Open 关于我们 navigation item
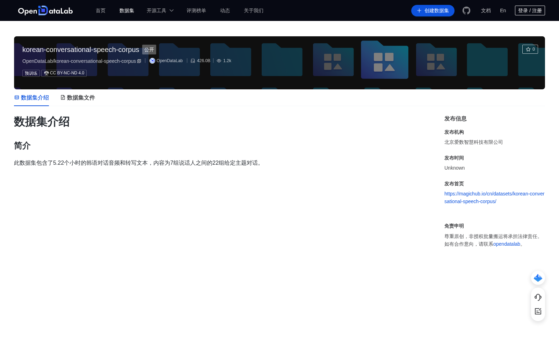The height and width of the screenshot is (349, 559). (x=254, y=10)
